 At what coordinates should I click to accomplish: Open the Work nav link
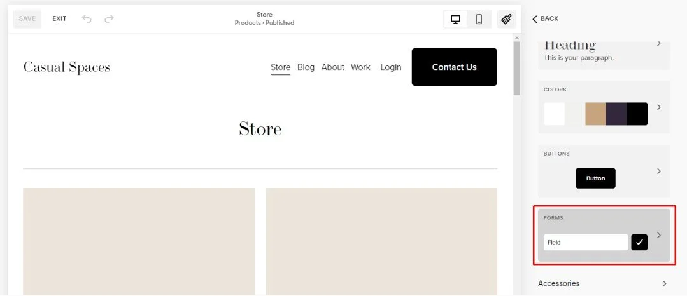coord(360,67)
